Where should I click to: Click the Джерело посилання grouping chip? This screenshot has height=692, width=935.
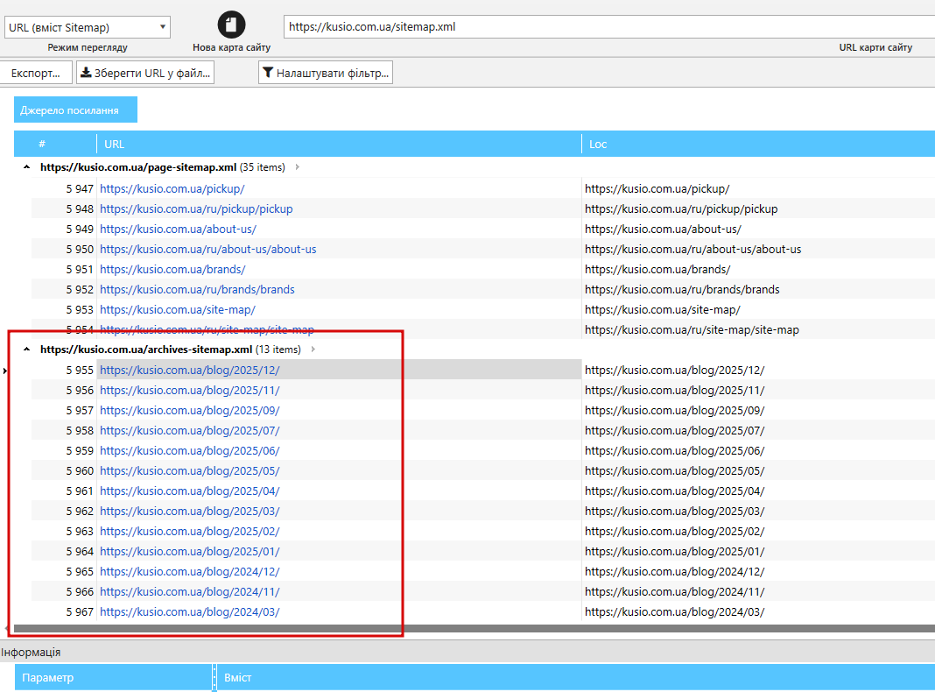tap(76, 109)
